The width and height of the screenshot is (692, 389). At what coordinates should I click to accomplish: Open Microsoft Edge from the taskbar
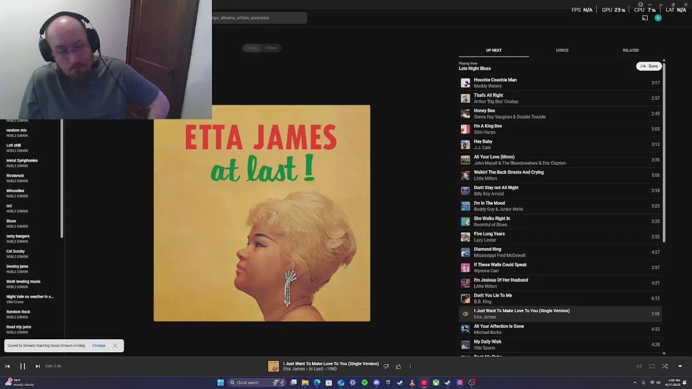pos(317,383)
